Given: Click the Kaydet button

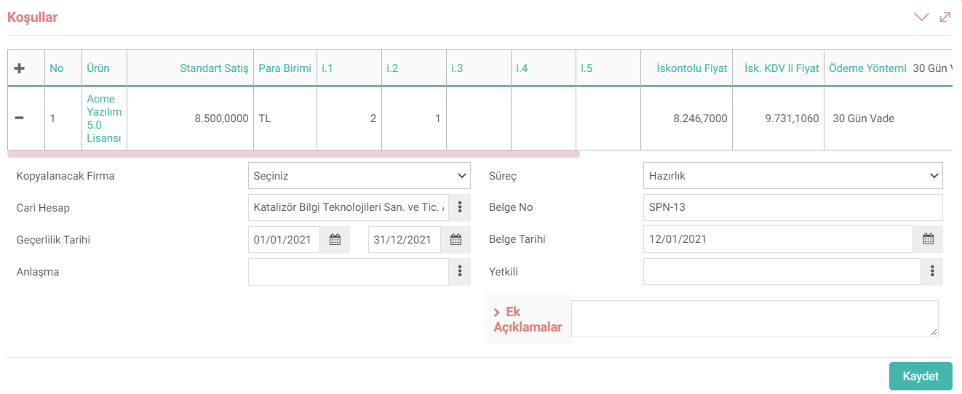Looking at the screenshot, I should [921, 377].
